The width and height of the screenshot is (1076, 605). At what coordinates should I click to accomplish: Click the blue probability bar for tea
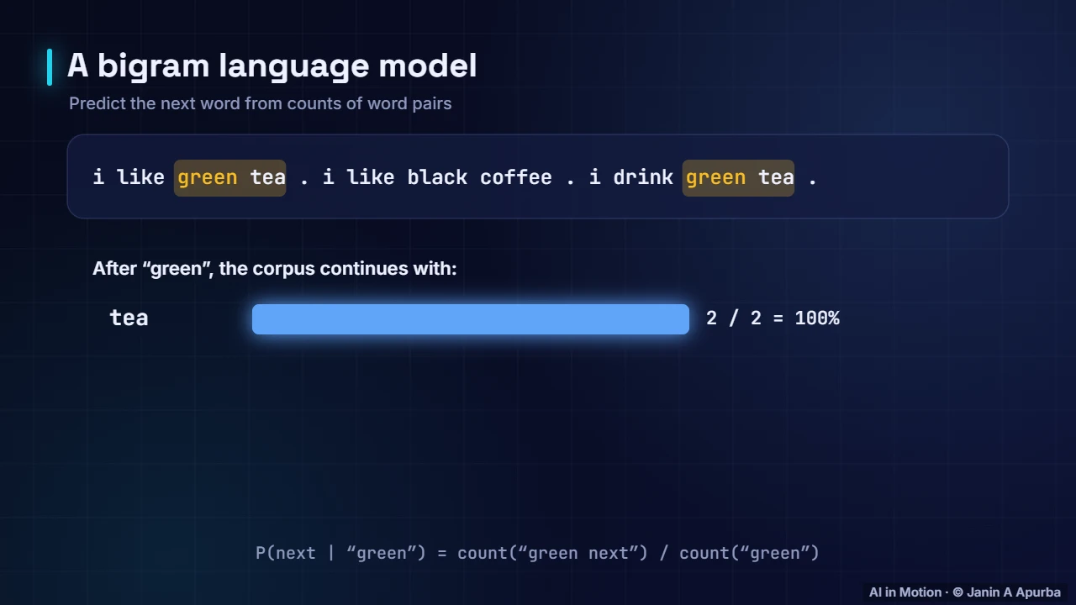click(x=471, y=319)
